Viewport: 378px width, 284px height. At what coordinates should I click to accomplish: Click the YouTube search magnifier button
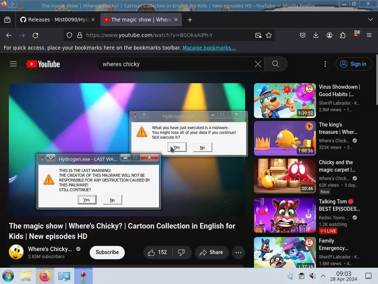tap(275, 64)
